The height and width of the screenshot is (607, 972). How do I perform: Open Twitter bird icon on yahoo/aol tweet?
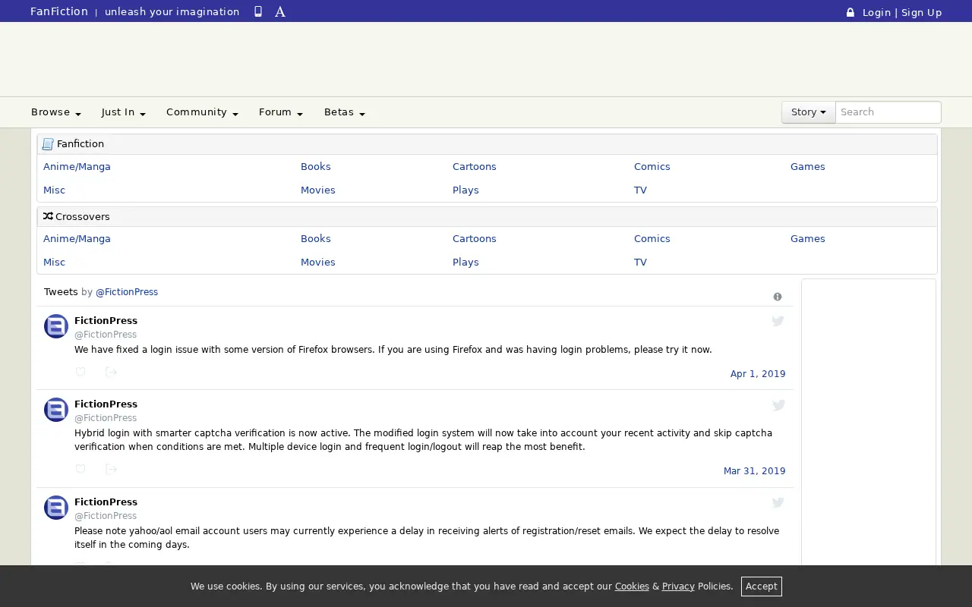click(778, 502)
